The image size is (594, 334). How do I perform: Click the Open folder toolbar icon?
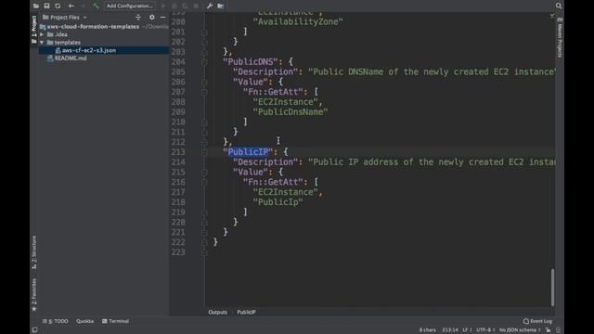[36, 6]
